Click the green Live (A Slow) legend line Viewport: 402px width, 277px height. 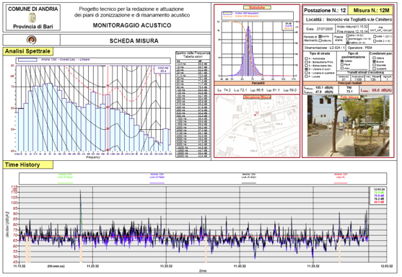coord(65,183)
